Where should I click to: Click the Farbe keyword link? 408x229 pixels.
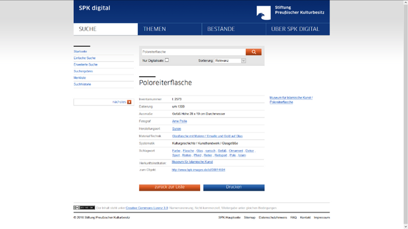click(x=176, y=151)
